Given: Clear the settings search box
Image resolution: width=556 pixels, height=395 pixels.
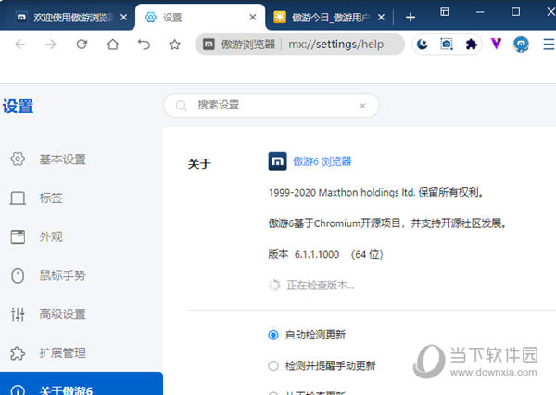Looking at the screenshot, I should tap(362, 106).
